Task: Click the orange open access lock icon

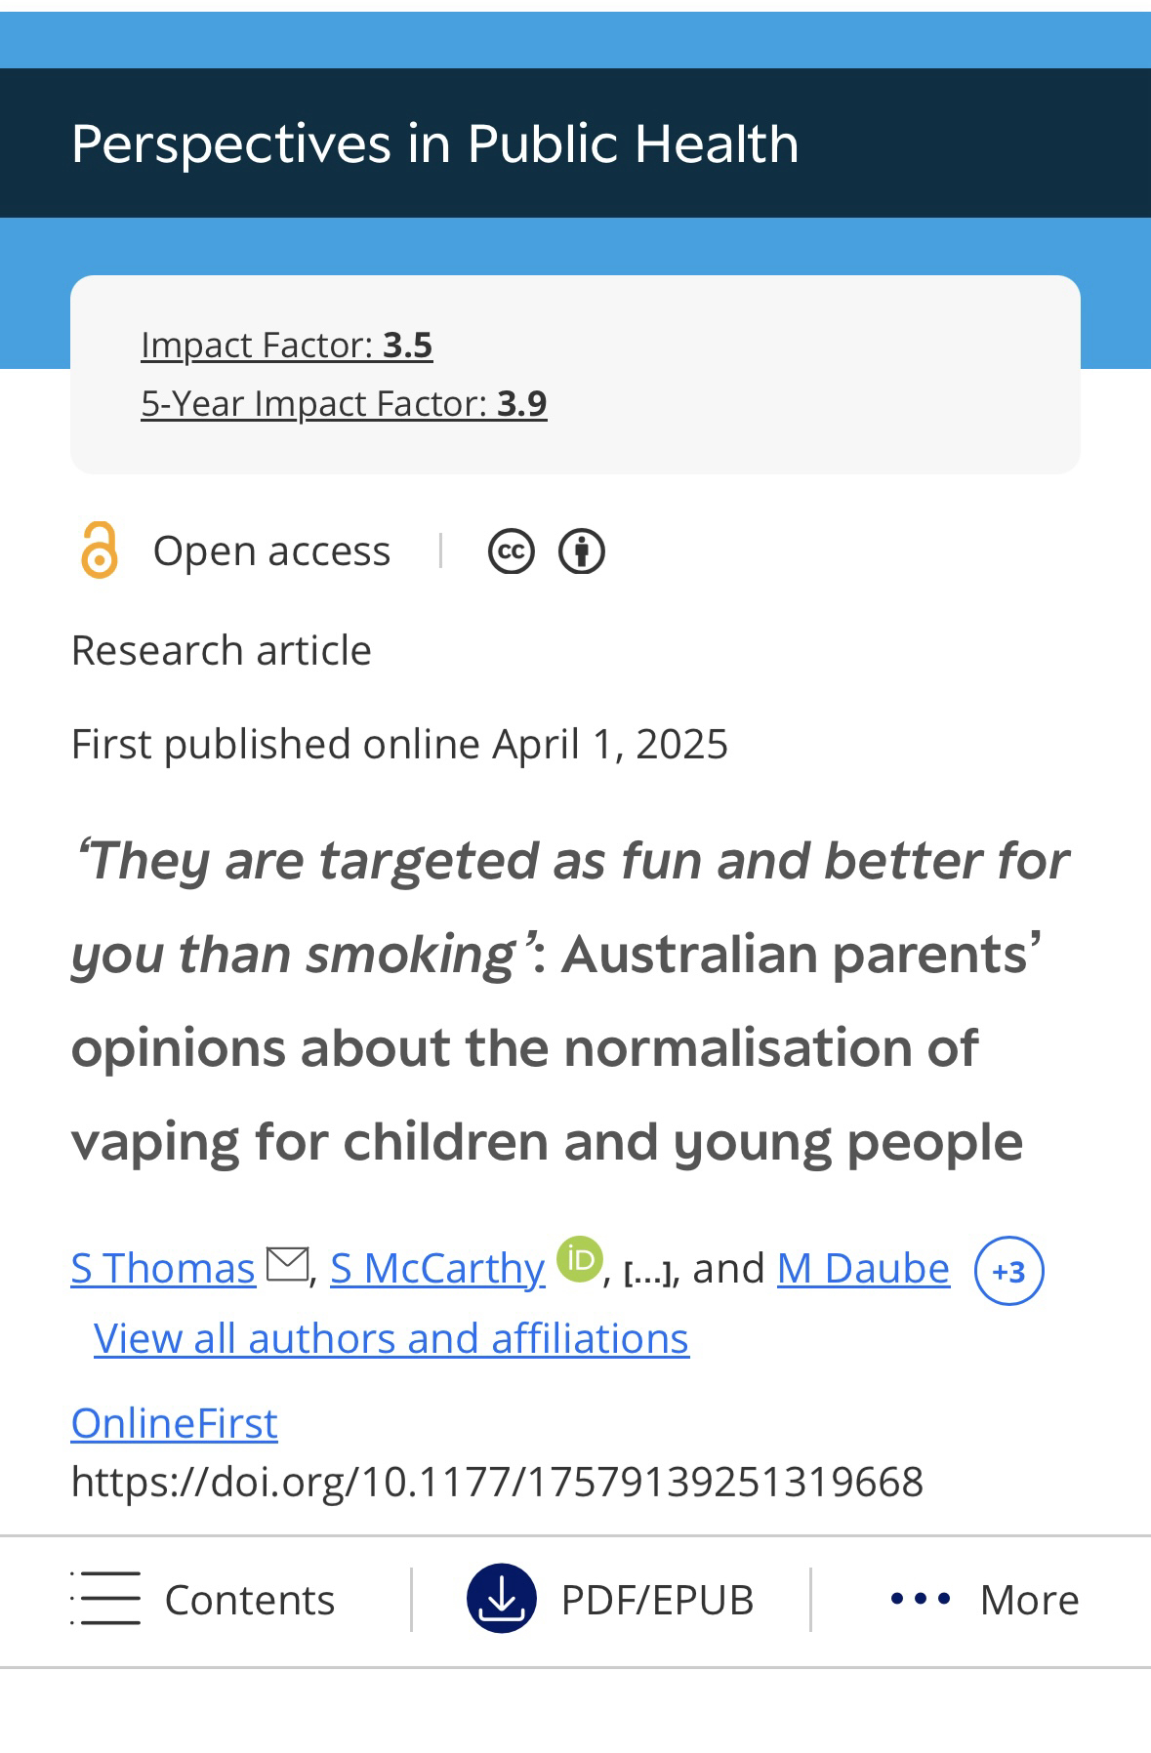Action: coord(99,550)
